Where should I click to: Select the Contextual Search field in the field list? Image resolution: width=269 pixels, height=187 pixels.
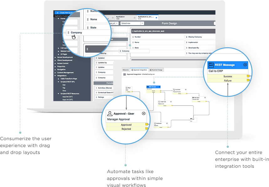(104, 92)
